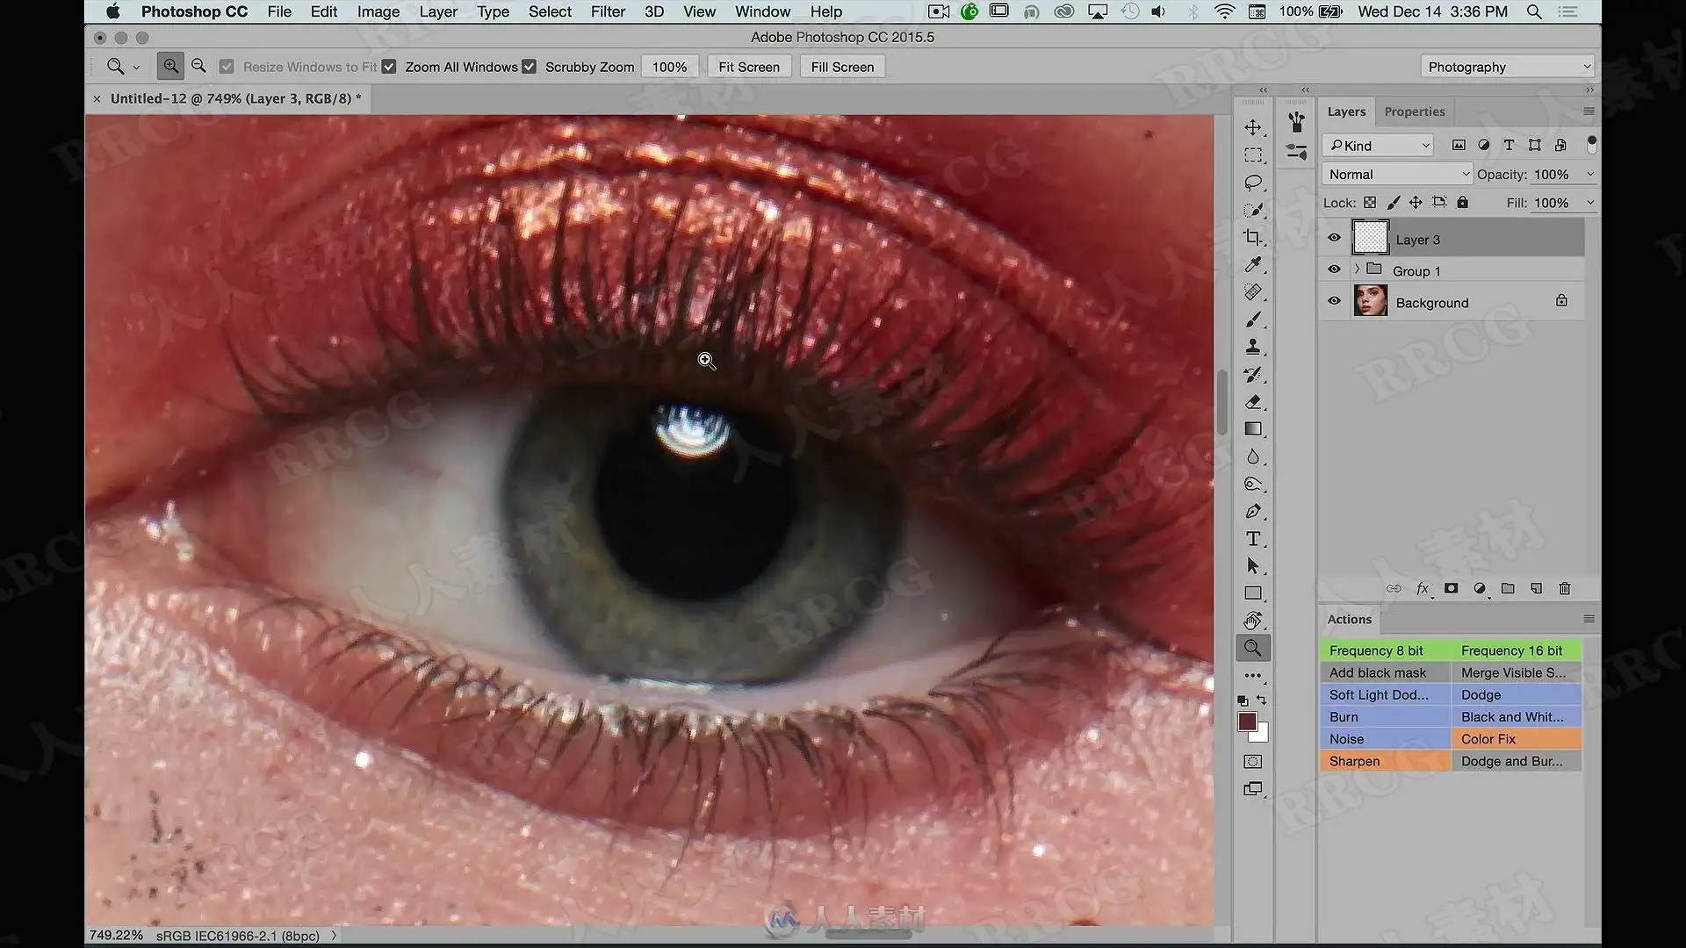The image size is (1686, 948).
Task: Hide the Layer 3 layer
Action: 1334,238
